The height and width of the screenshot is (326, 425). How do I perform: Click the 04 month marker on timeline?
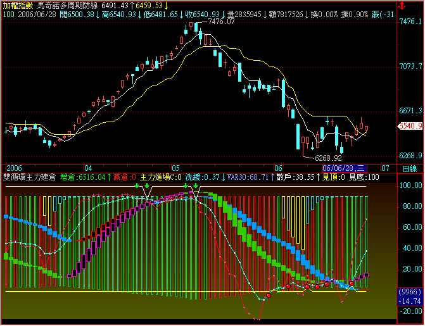[88, 168]
